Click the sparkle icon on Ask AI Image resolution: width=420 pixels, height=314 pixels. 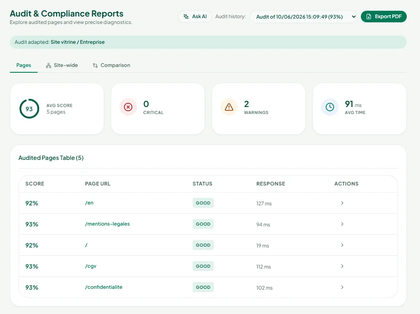186,17
